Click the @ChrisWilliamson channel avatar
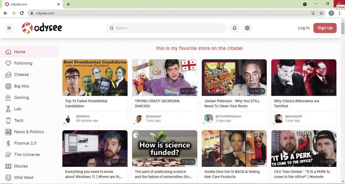345x184 pixels. tap(208, 118)
